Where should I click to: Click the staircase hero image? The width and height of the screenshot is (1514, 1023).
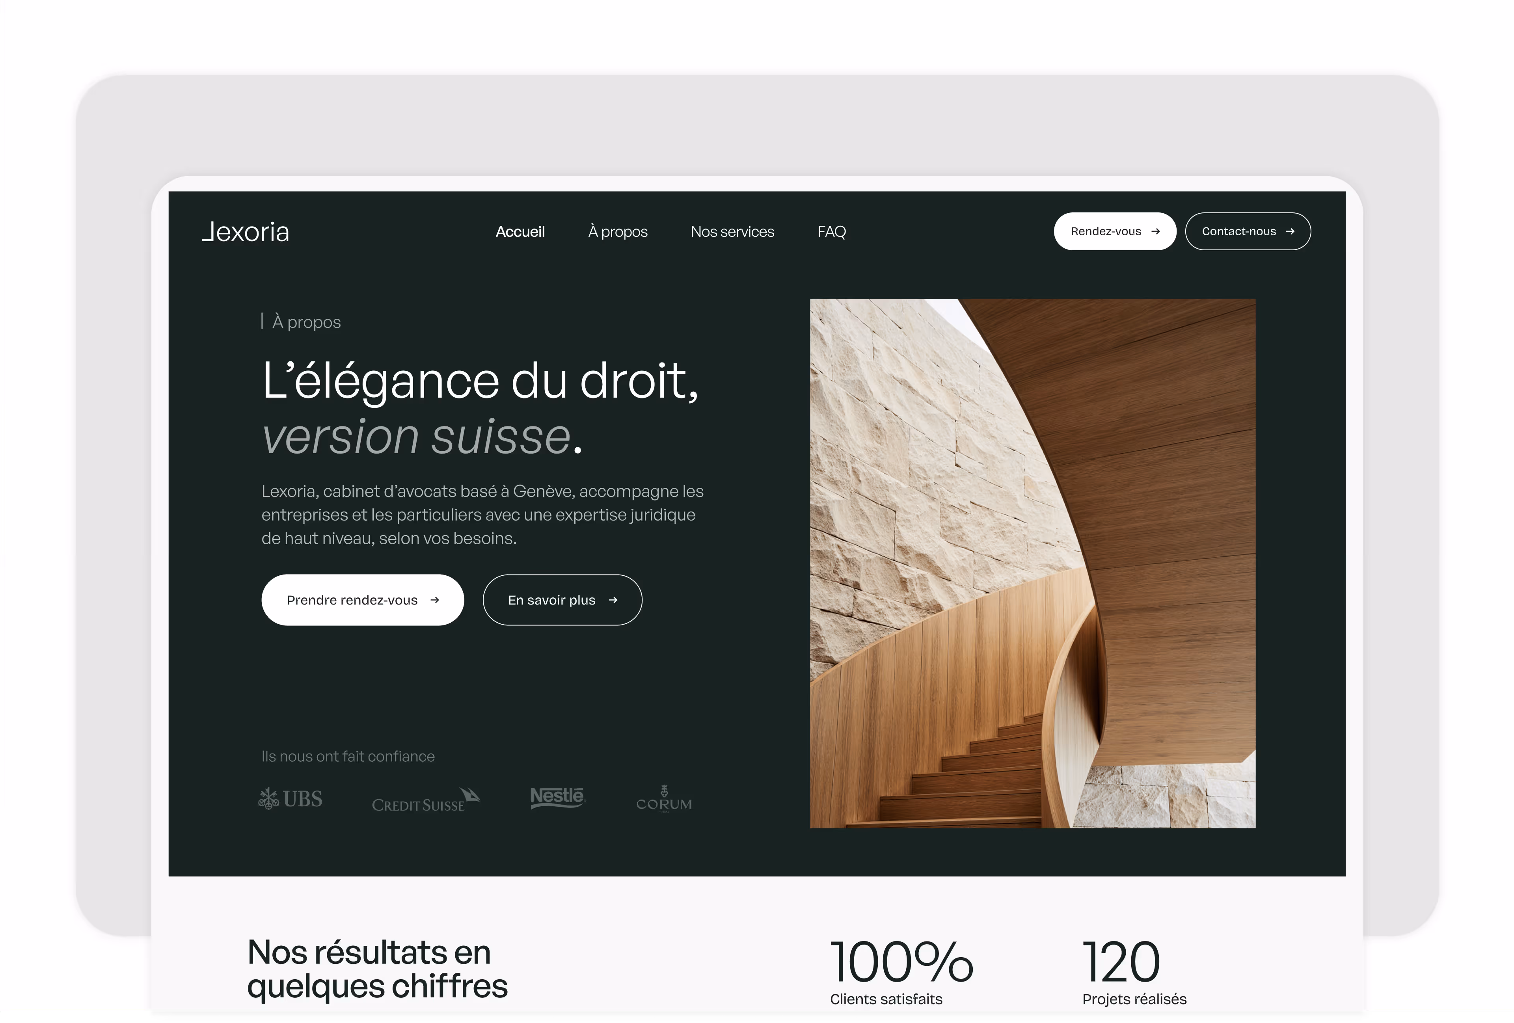point(1032,563)
